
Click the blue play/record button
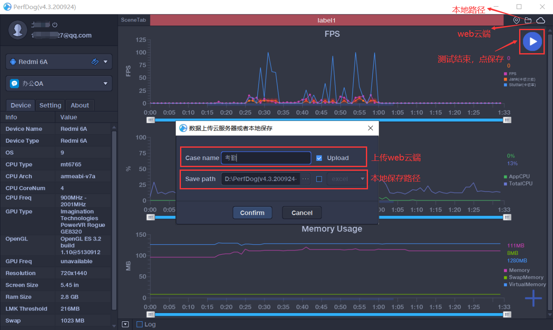[532, 42]
